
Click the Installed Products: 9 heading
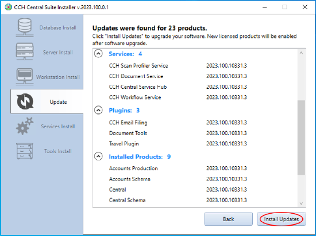(140, 156)
